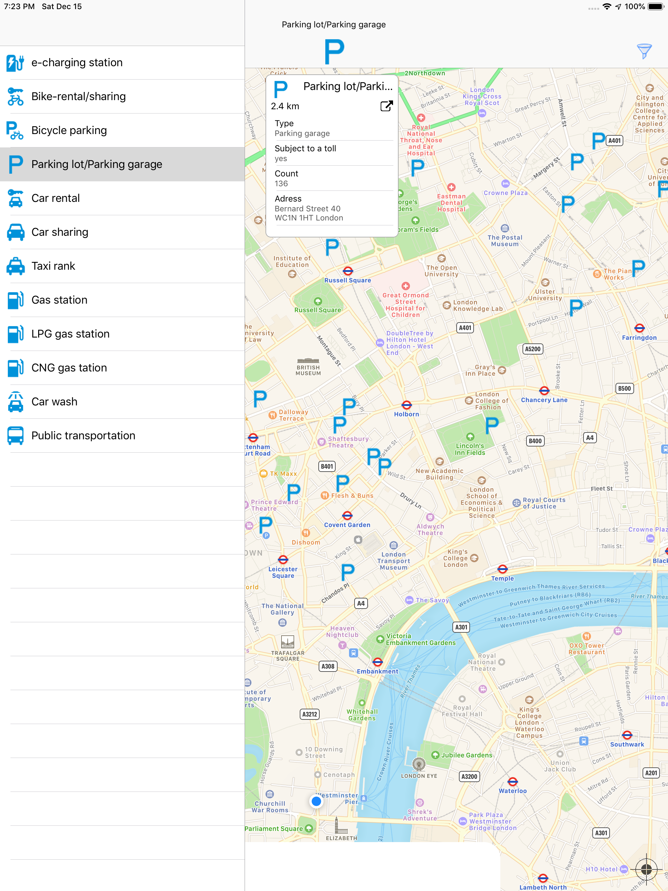668x891 pixels.
Task: Tap the Car wash icon
Action: click(x=15, y=402)
